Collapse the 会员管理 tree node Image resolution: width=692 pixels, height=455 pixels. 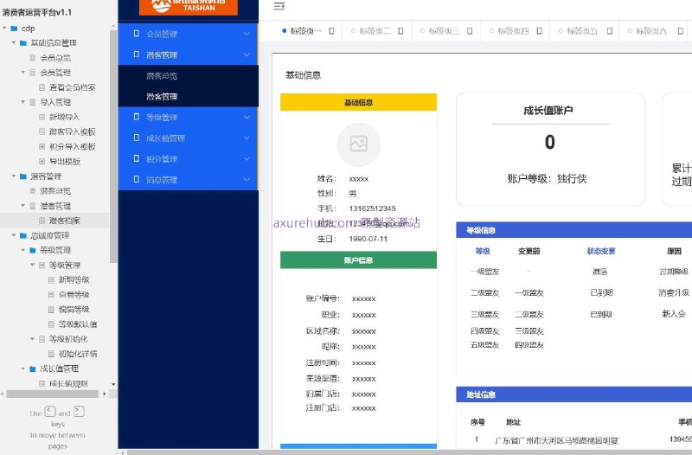pyautogui.click(x=23, y=73)
